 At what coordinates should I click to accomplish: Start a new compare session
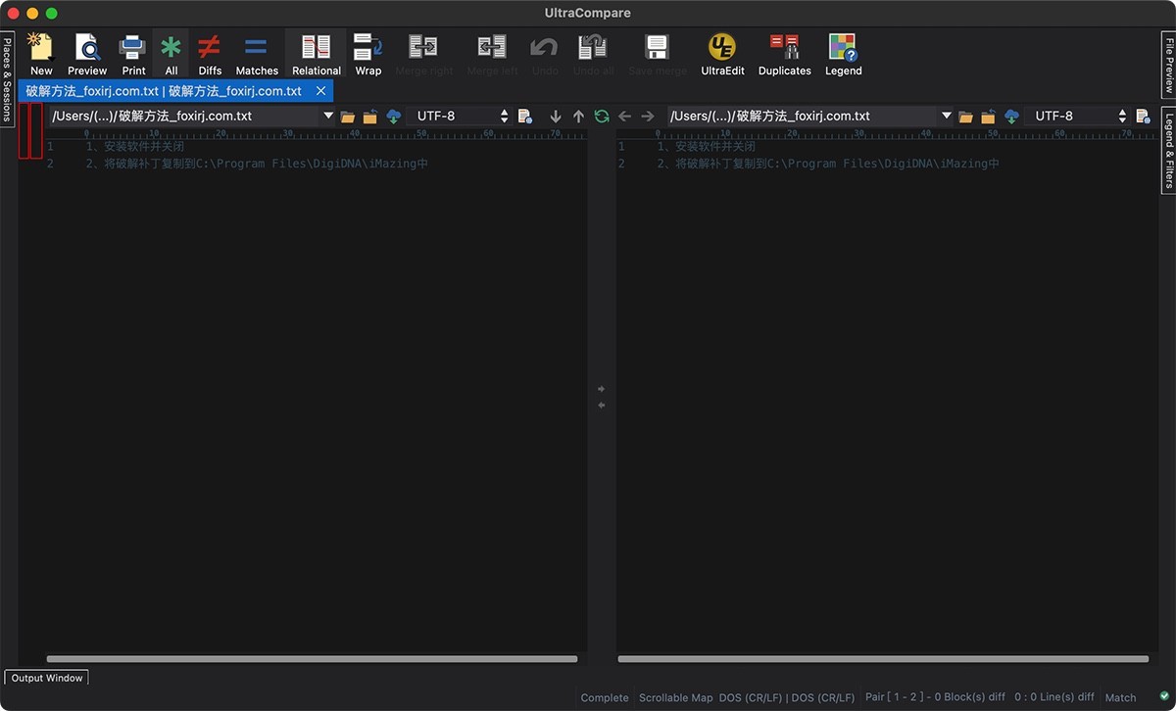tap(40, 54)
